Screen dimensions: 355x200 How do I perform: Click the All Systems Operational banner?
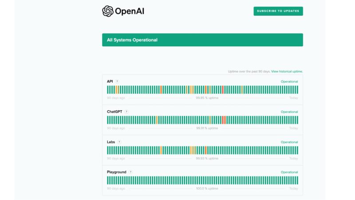tap(202, 40)
